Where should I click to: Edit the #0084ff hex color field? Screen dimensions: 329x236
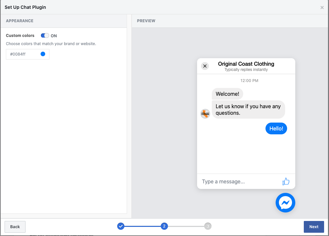[x=28, y=54]
